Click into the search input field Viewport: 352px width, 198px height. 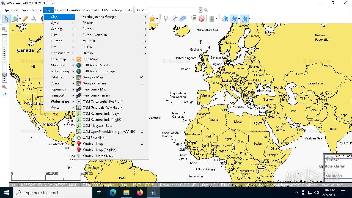tap(173, 10)
